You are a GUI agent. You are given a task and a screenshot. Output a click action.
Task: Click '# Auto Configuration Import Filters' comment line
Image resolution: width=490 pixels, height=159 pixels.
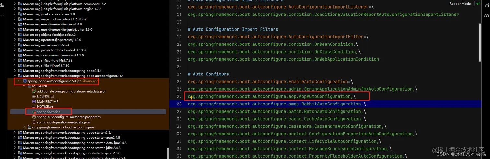233,29
